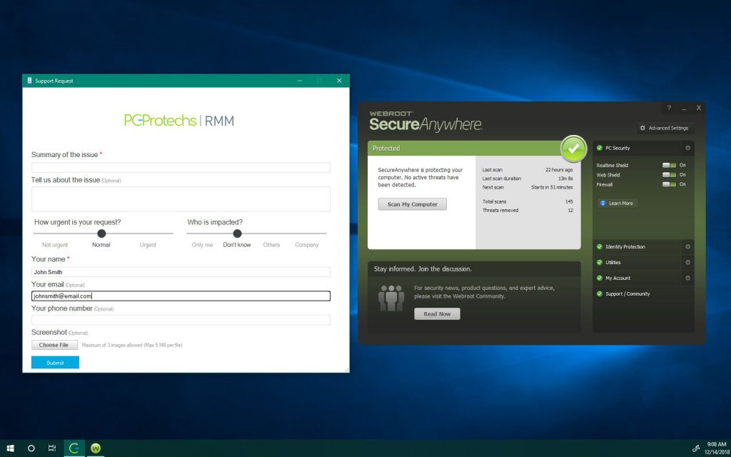Click the Support Request window title icon
Screen dimensions: 731x457
click(29, 81)
